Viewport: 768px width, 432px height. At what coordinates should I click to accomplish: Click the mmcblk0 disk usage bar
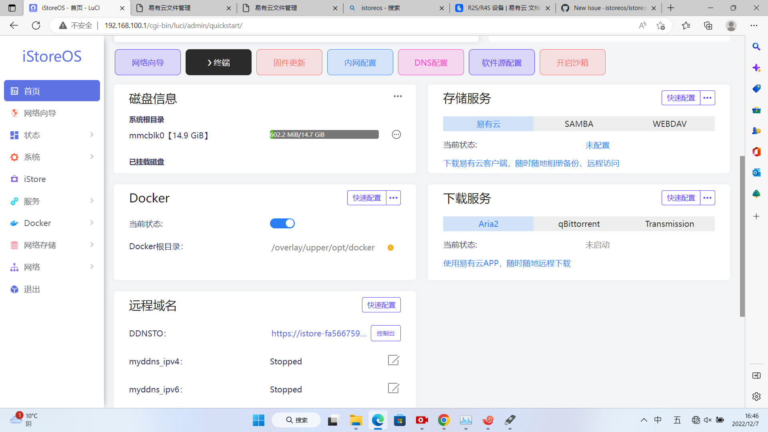click(324, 135)
